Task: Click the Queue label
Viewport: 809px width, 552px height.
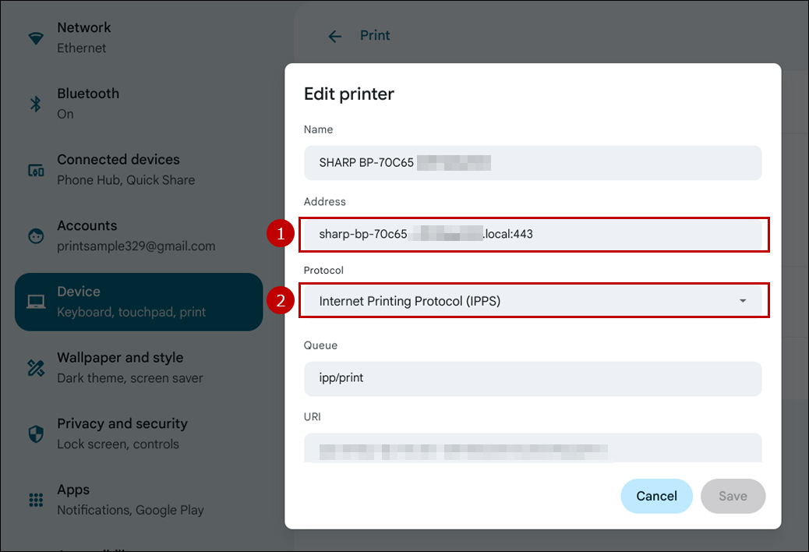Action: (320, 345)
